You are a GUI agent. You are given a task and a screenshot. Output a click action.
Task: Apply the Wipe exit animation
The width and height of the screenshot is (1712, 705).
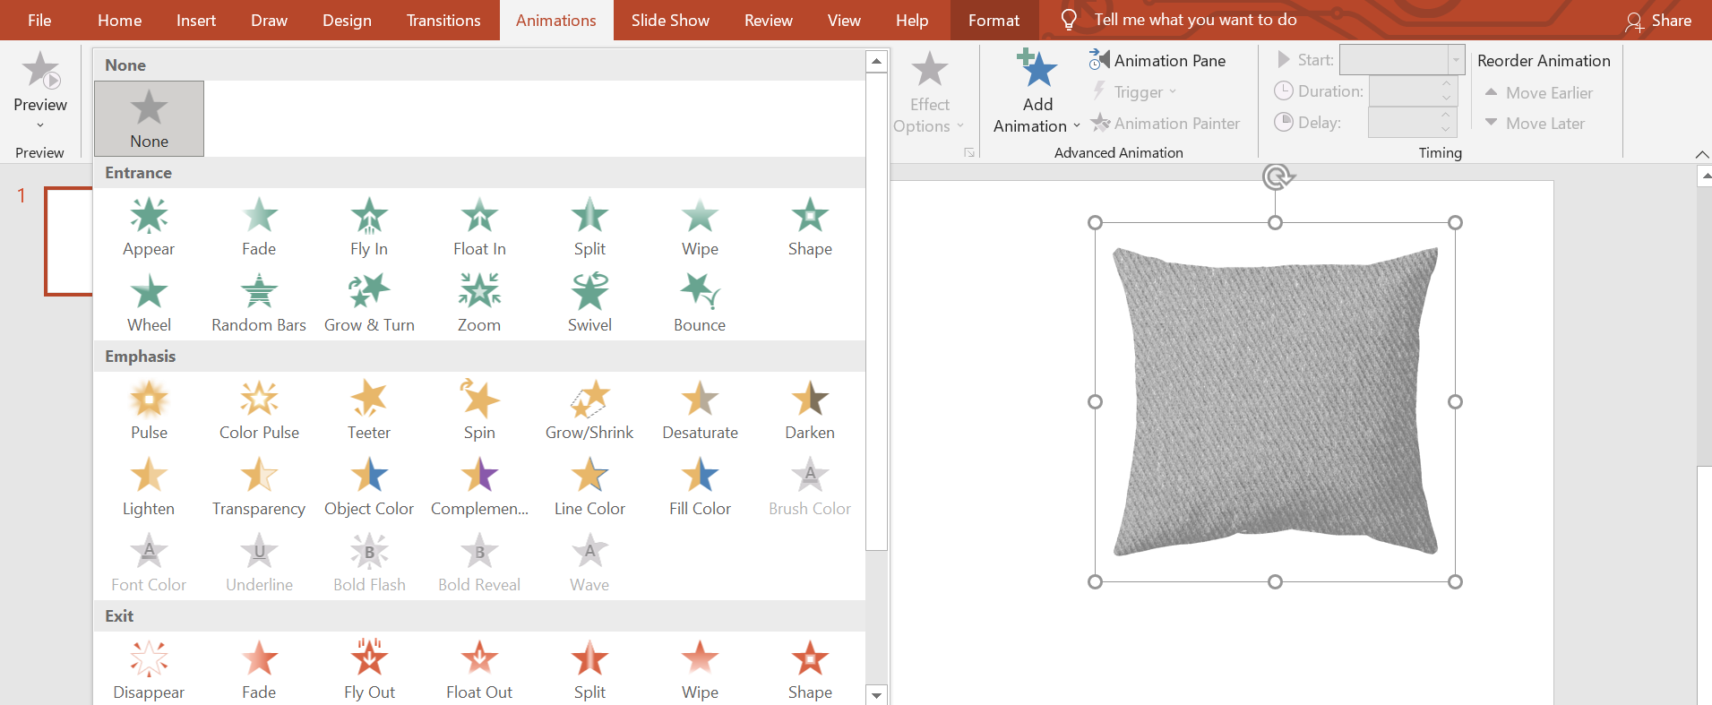pyautogui.click(x=700, y=669)
